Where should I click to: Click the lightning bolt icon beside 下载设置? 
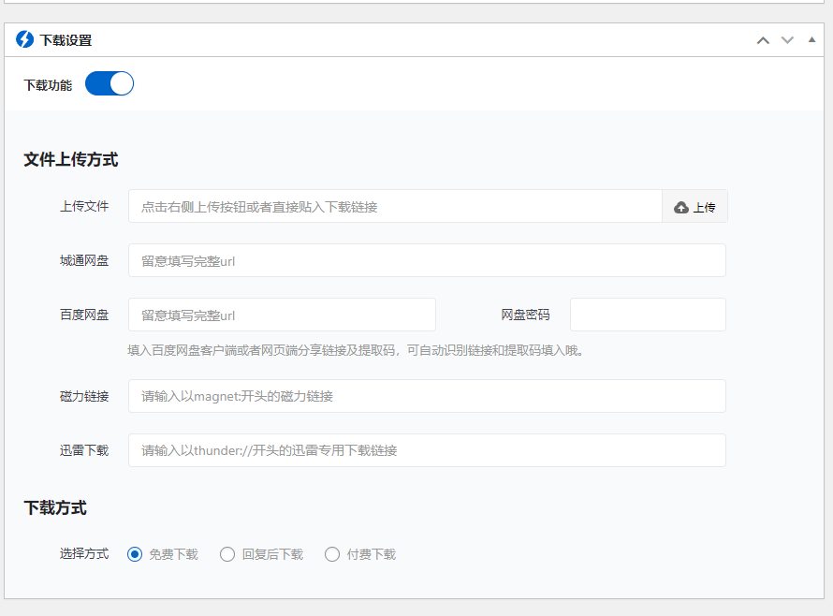(x=24, y=40)
